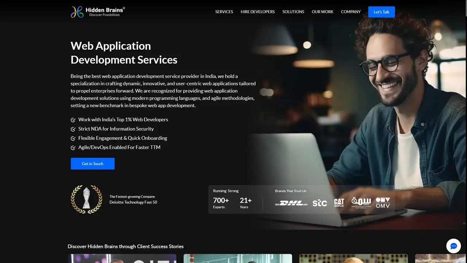Click the OMV brand logo
467x263 pixels.
pyautogui.click(x=383, y=203)
